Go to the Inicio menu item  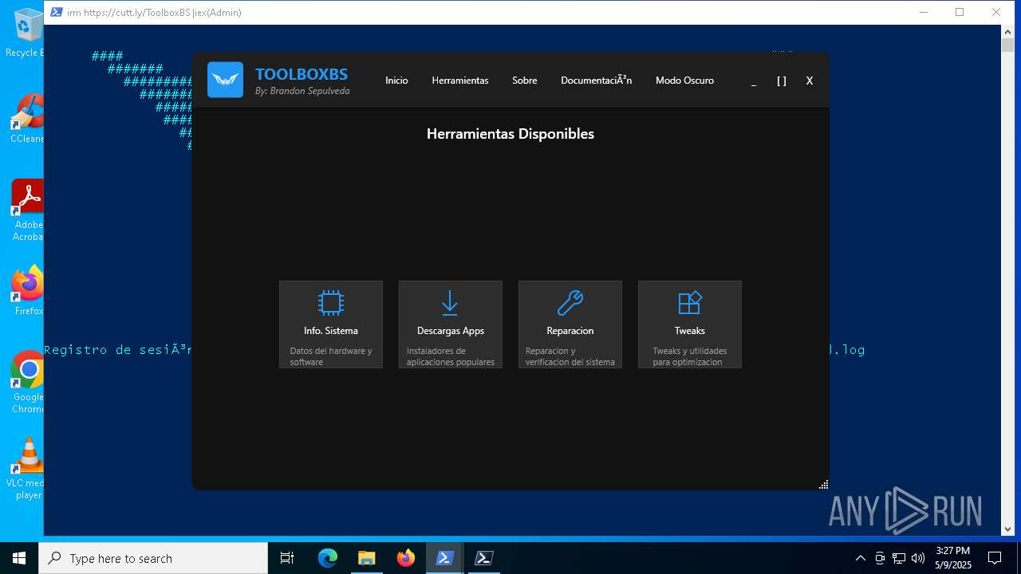pyautogui.click(x=396, y=81)
